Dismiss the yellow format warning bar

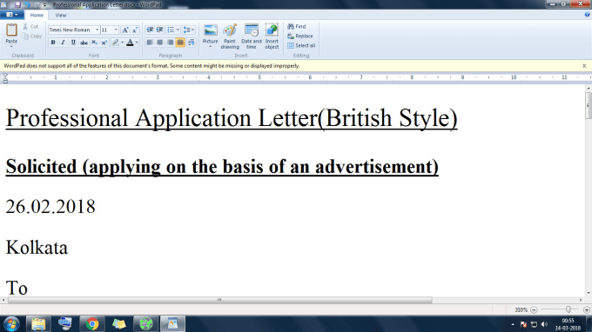pyautogui.click(x=584, y=66)
